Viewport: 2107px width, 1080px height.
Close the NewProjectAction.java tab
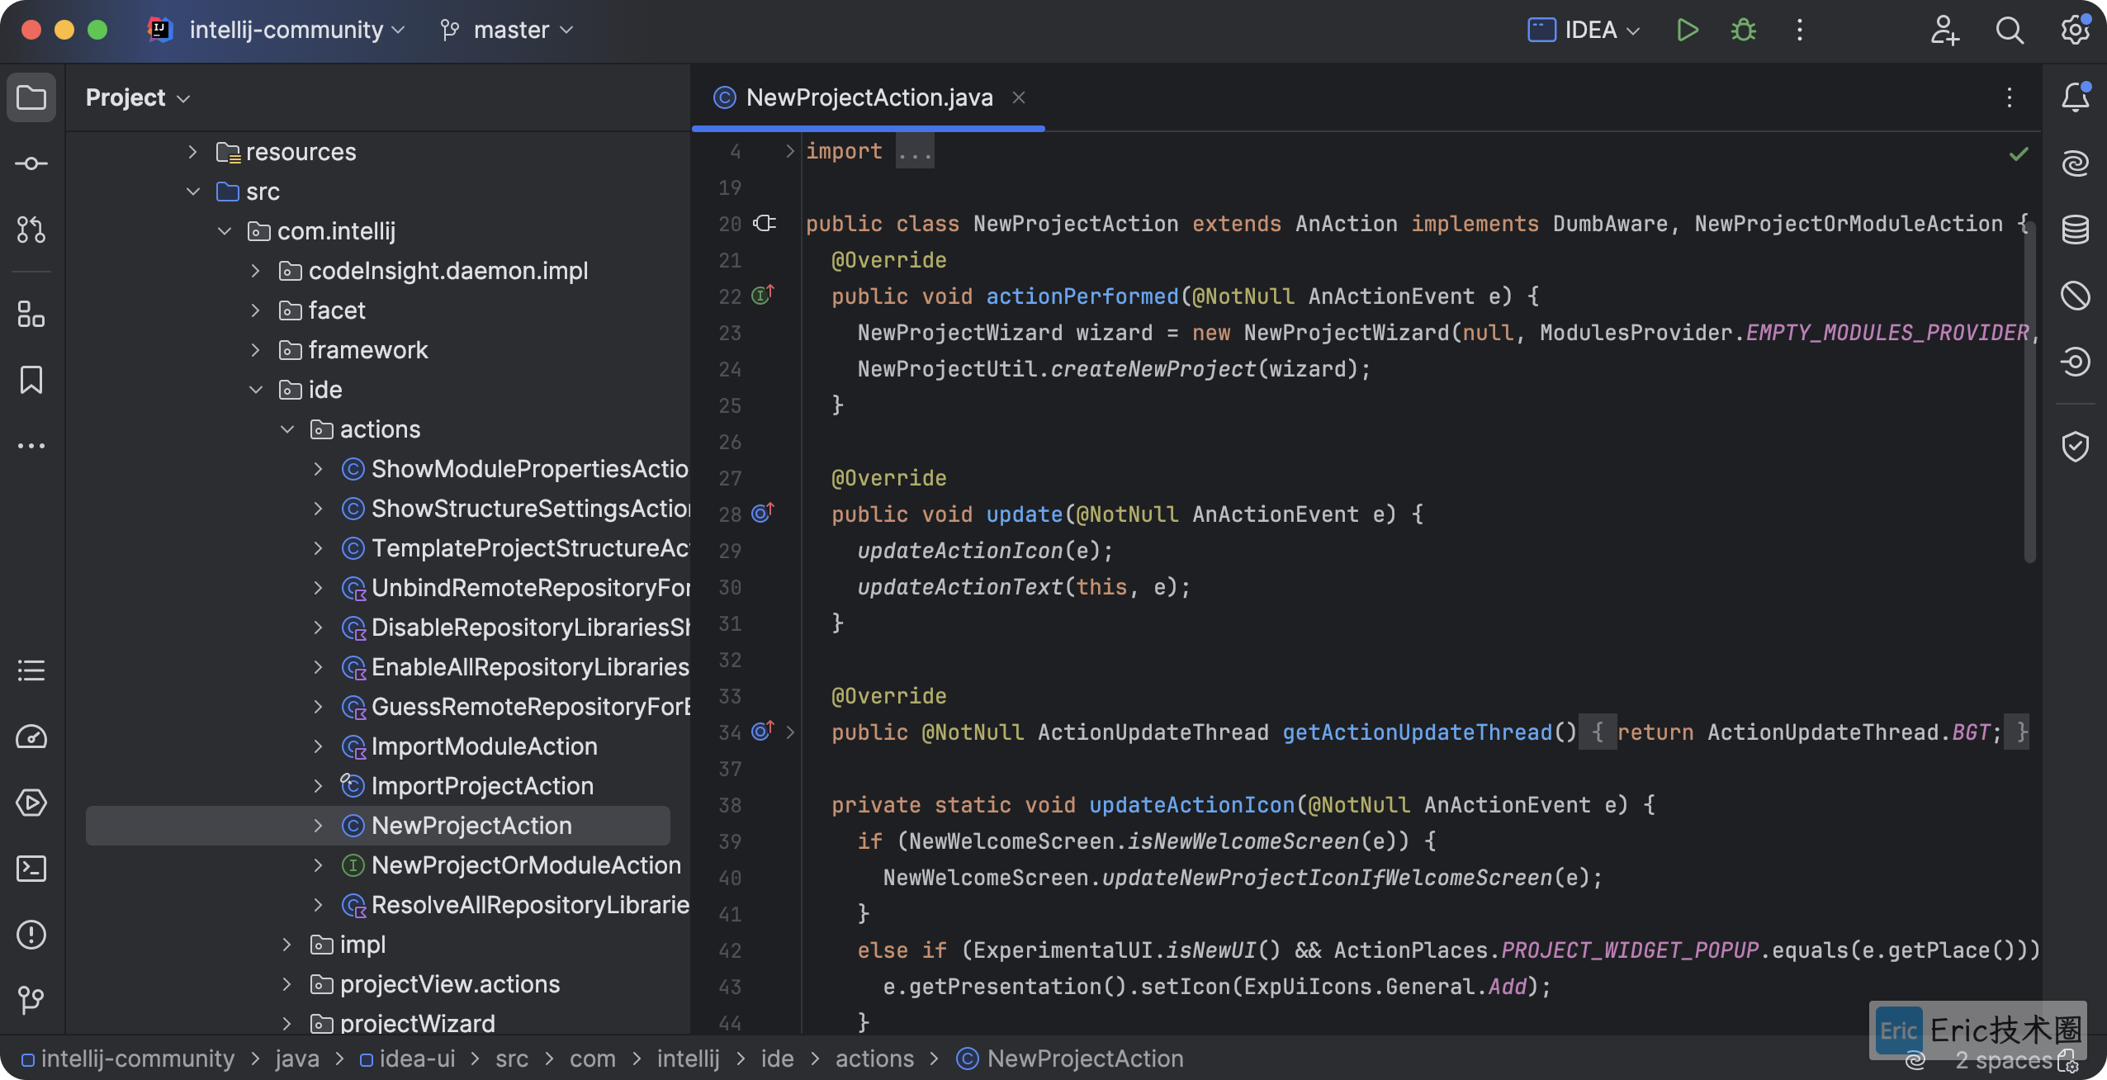click(x=1019, y=97)
